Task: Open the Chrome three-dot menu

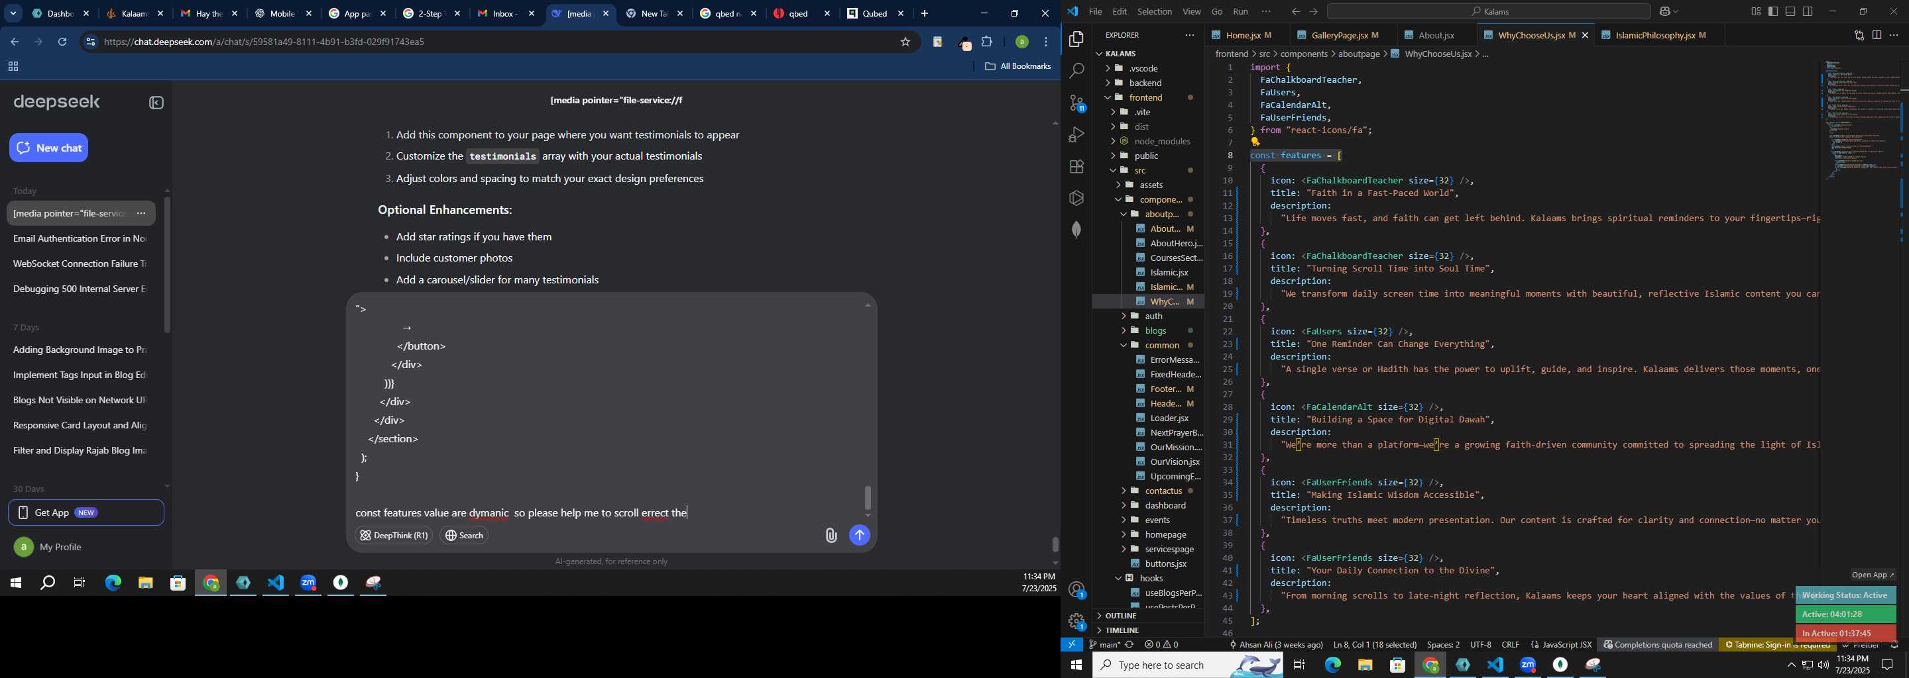Action: coord(1047,42)
